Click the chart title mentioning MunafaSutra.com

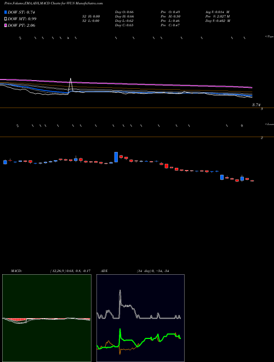[x=54, y=3]
